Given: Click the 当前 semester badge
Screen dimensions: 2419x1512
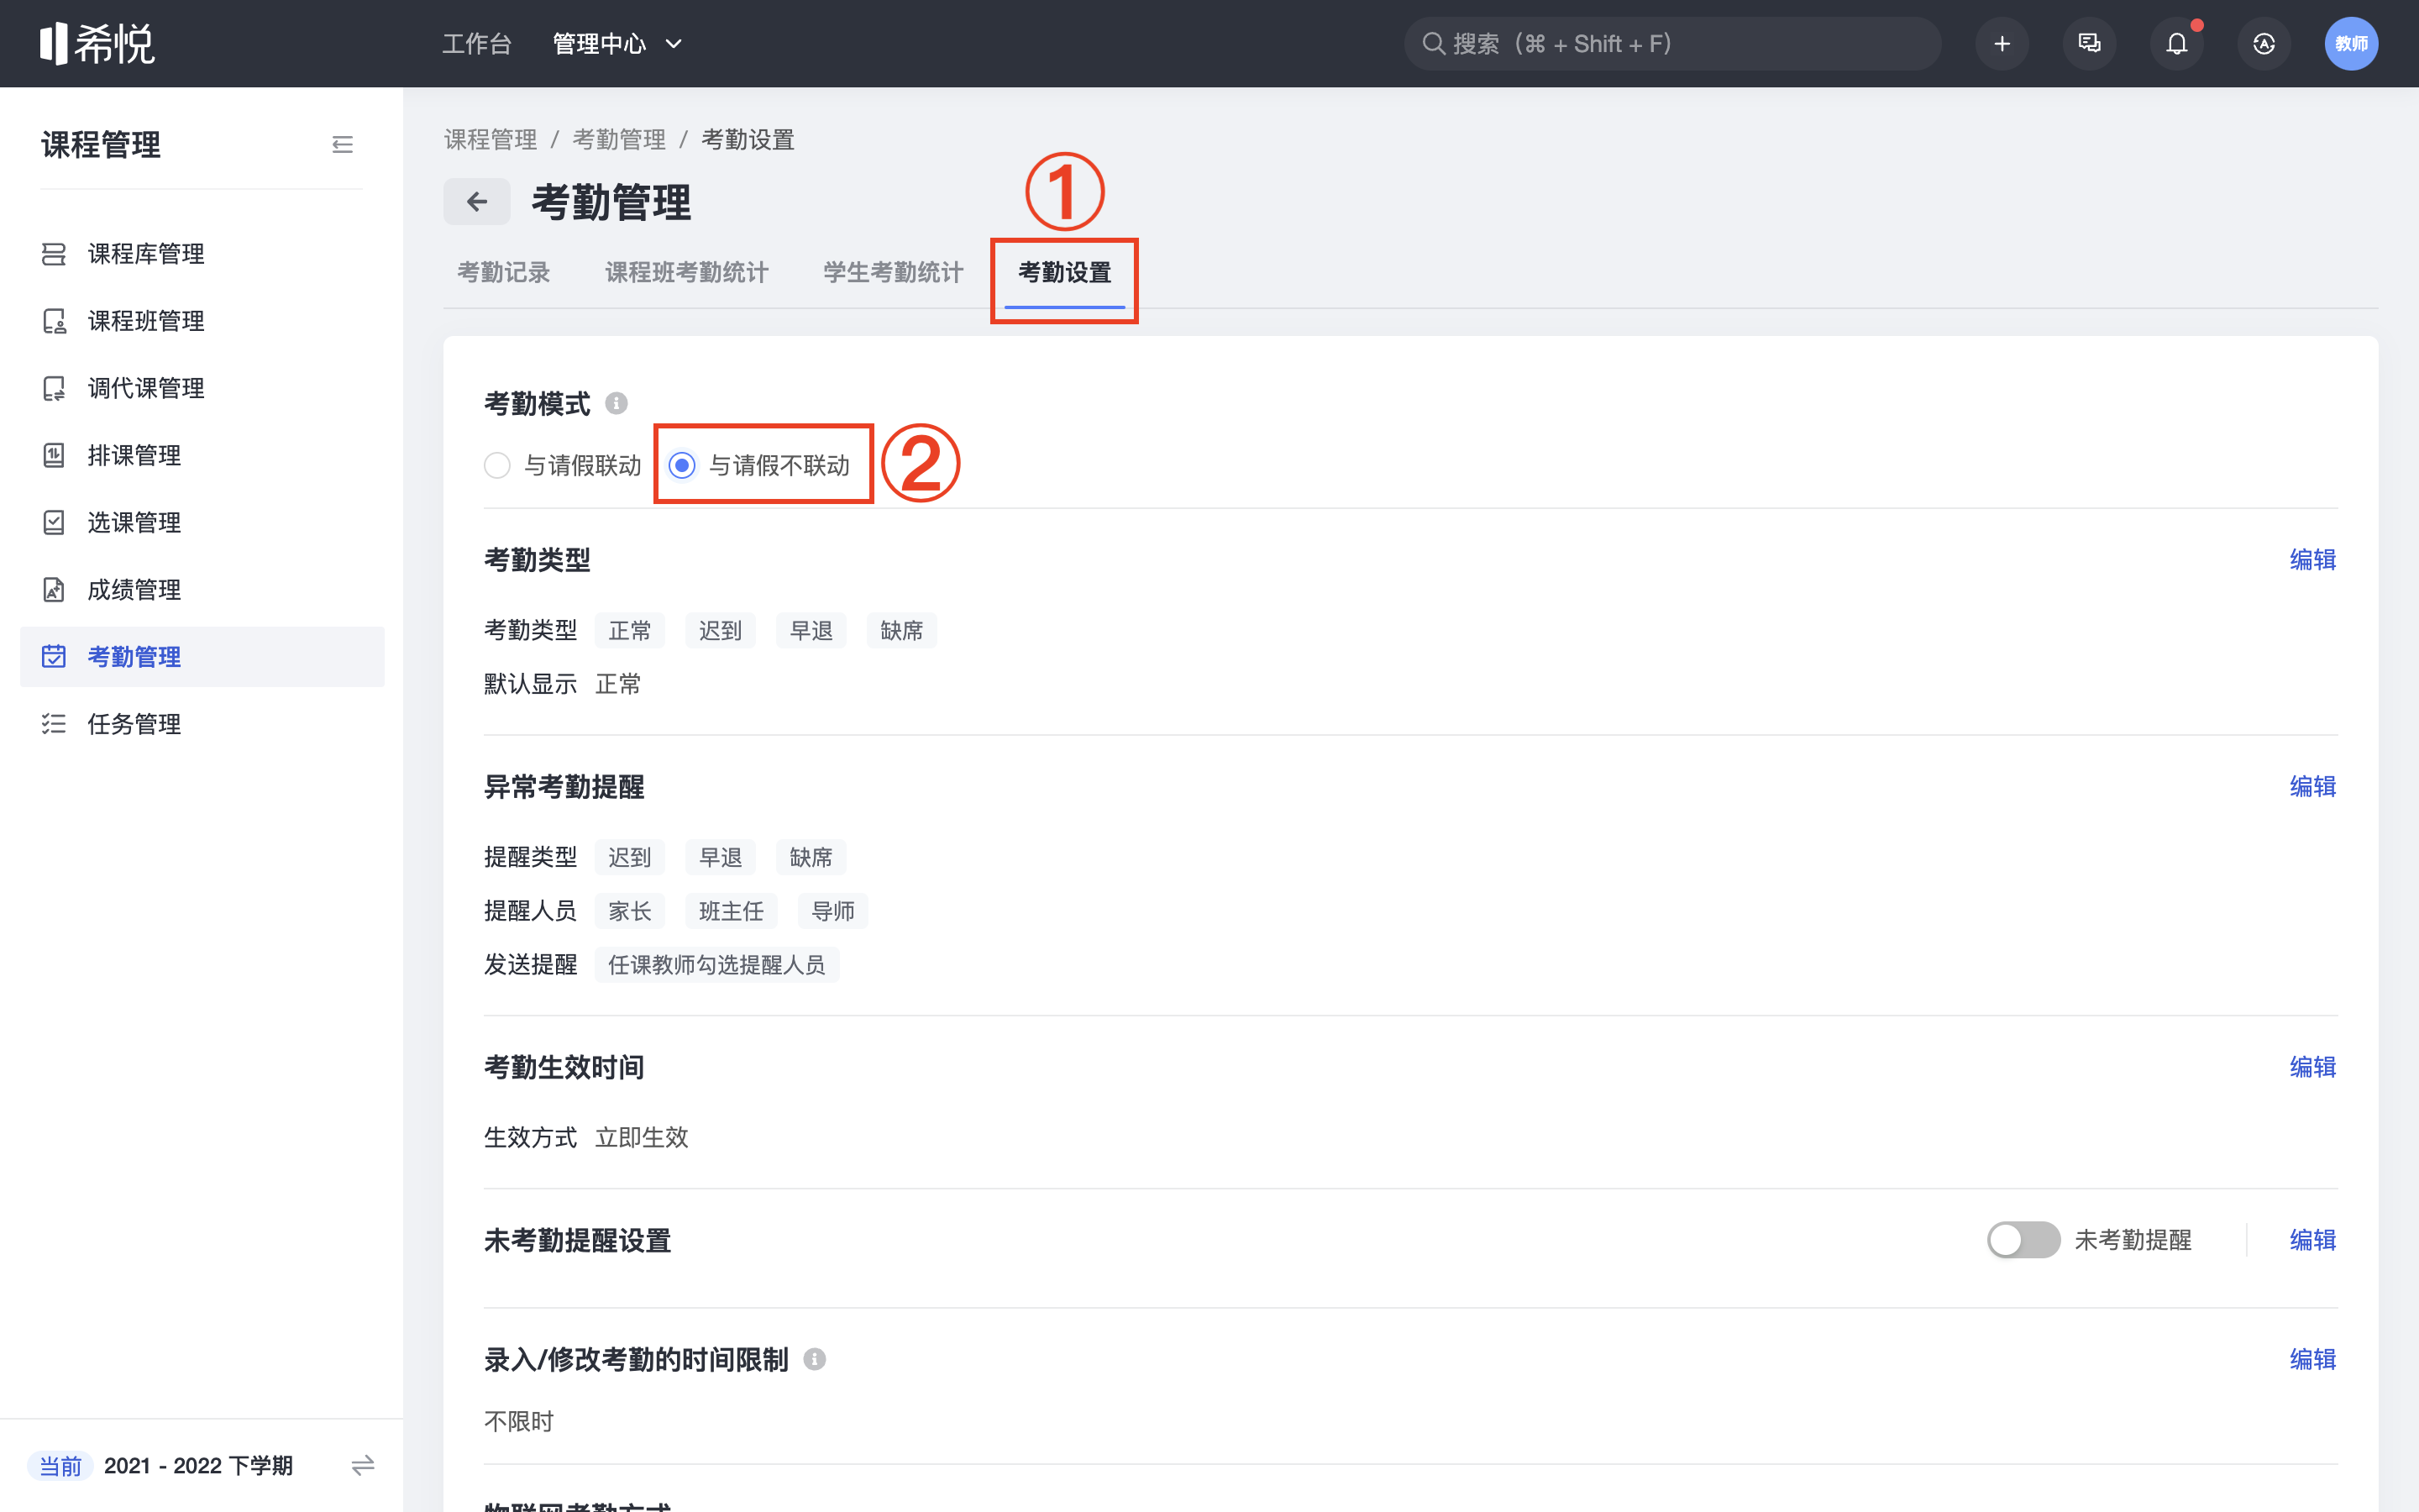Looking at the screenshot, I should click(60, 1466).
